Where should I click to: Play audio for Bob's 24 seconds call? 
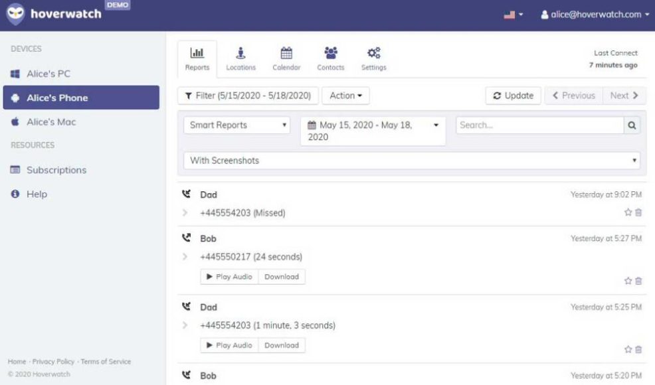pos(229,277)
